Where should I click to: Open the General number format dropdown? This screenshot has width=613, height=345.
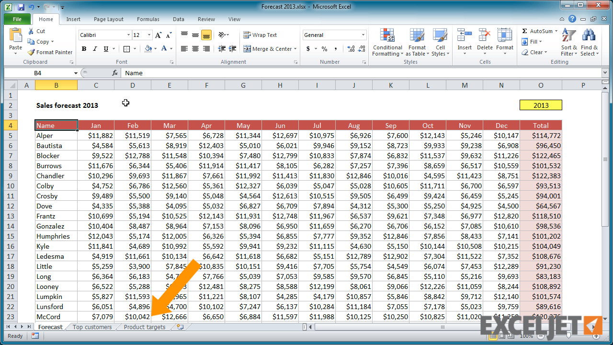[x=363, y=35]
